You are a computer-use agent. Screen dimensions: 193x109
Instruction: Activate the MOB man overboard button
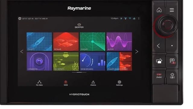click(x=66, y=83)
